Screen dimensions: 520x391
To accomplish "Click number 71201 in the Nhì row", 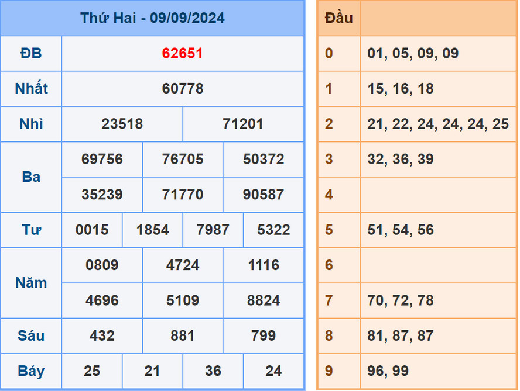I will coord(243,124).
